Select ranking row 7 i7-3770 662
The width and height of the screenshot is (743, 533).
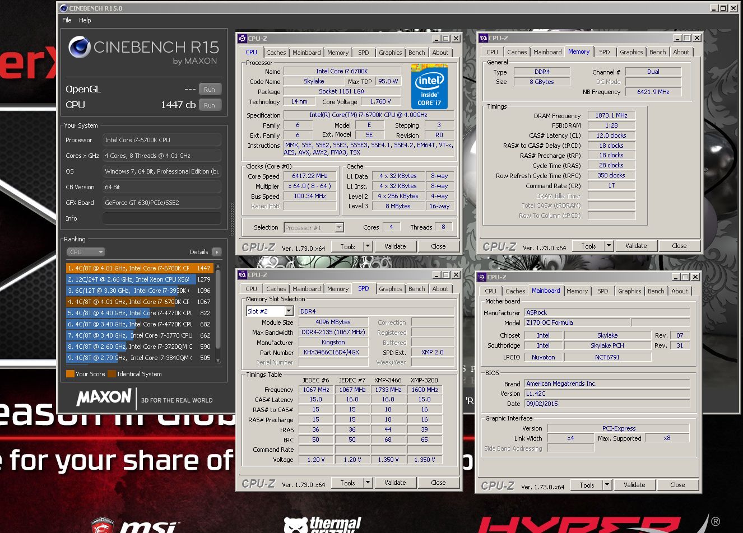[x=139, y=335]
